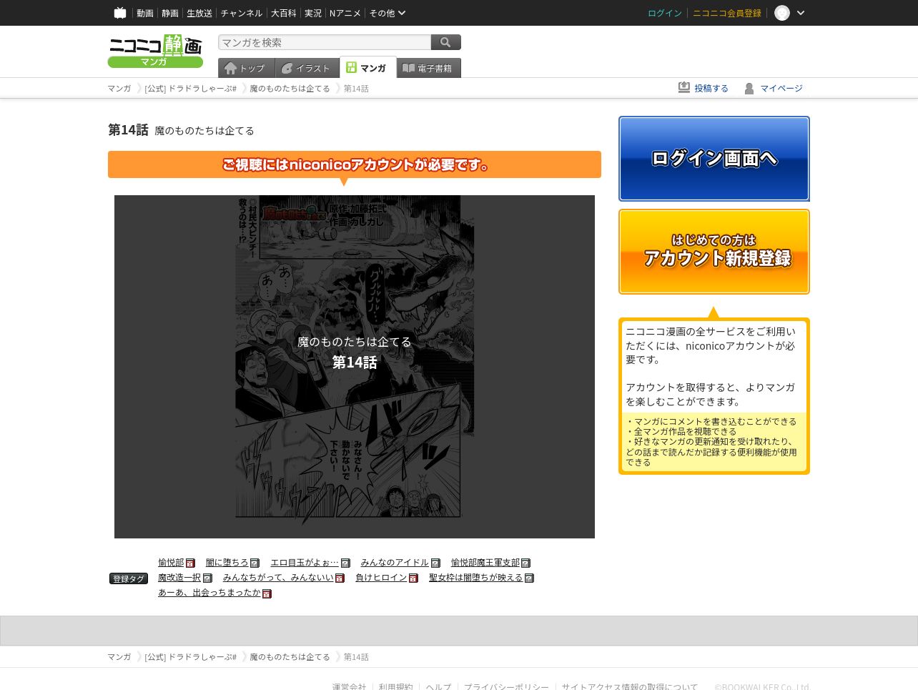Click the みんなちがって、みんないい tag link

point(278,578)
